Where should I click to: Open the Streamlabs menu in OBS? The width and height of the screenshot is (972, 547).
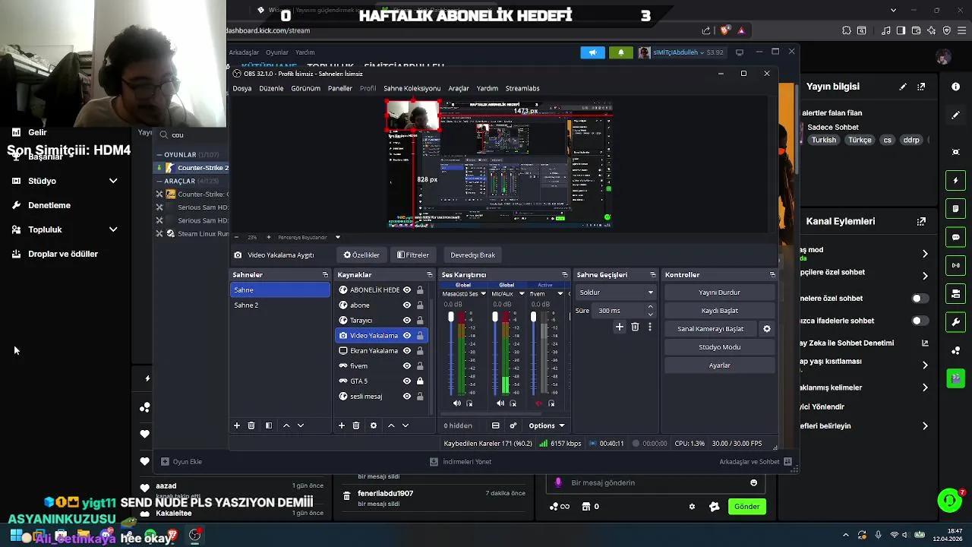[x=522, y=88]
